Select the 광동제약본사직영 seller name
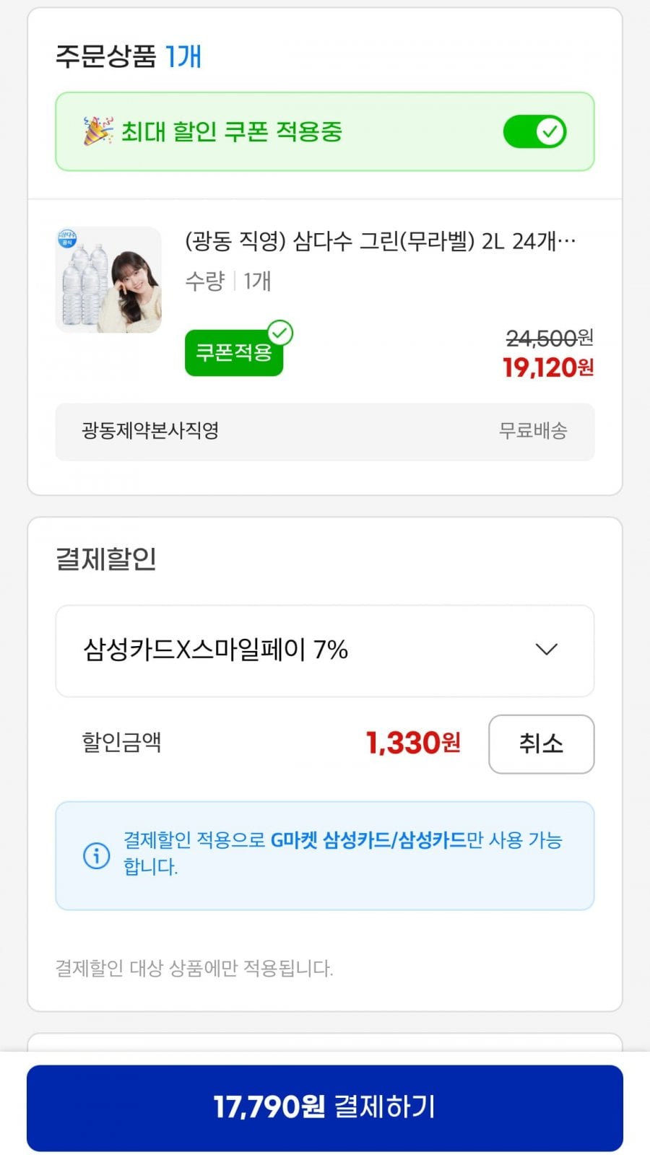The width and height of the screenshot is (650, 1165). [x=150, y=431]
